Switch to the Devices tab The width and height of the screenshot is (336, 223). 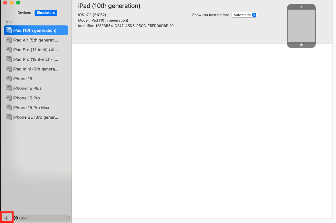[24, 13]
